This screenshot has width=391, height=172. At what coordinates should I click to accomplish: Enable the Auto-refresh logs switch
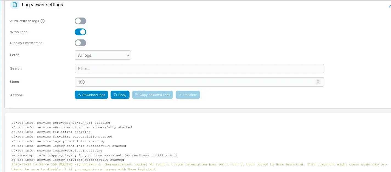80,21
